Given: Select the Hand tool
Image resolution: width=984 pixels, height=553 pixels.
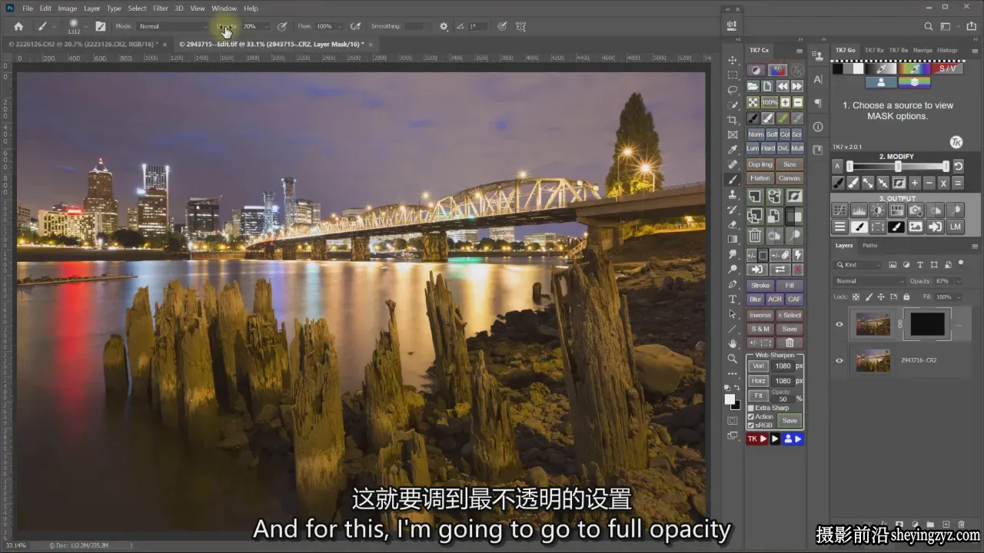Looking at the screenshot, I should point(733,343).
